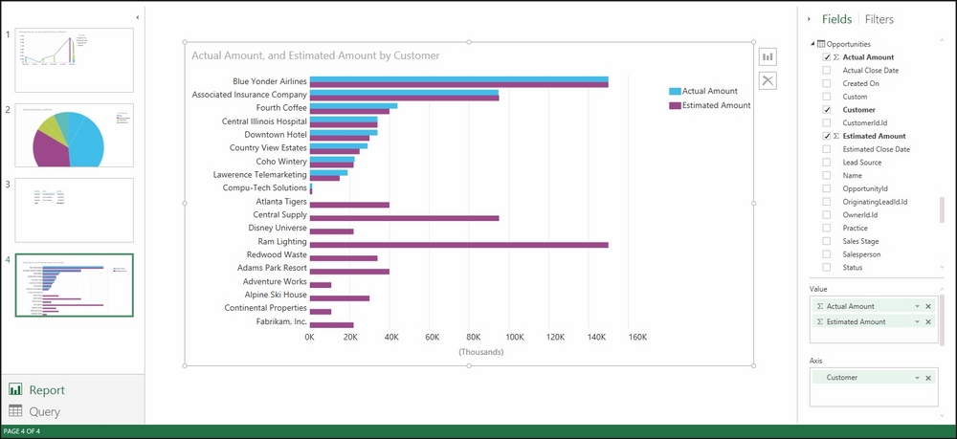The width and height of the screenshot is (957, 439).
Task: Select page 2 pie chart thumbnail
Action: point(74,135)
